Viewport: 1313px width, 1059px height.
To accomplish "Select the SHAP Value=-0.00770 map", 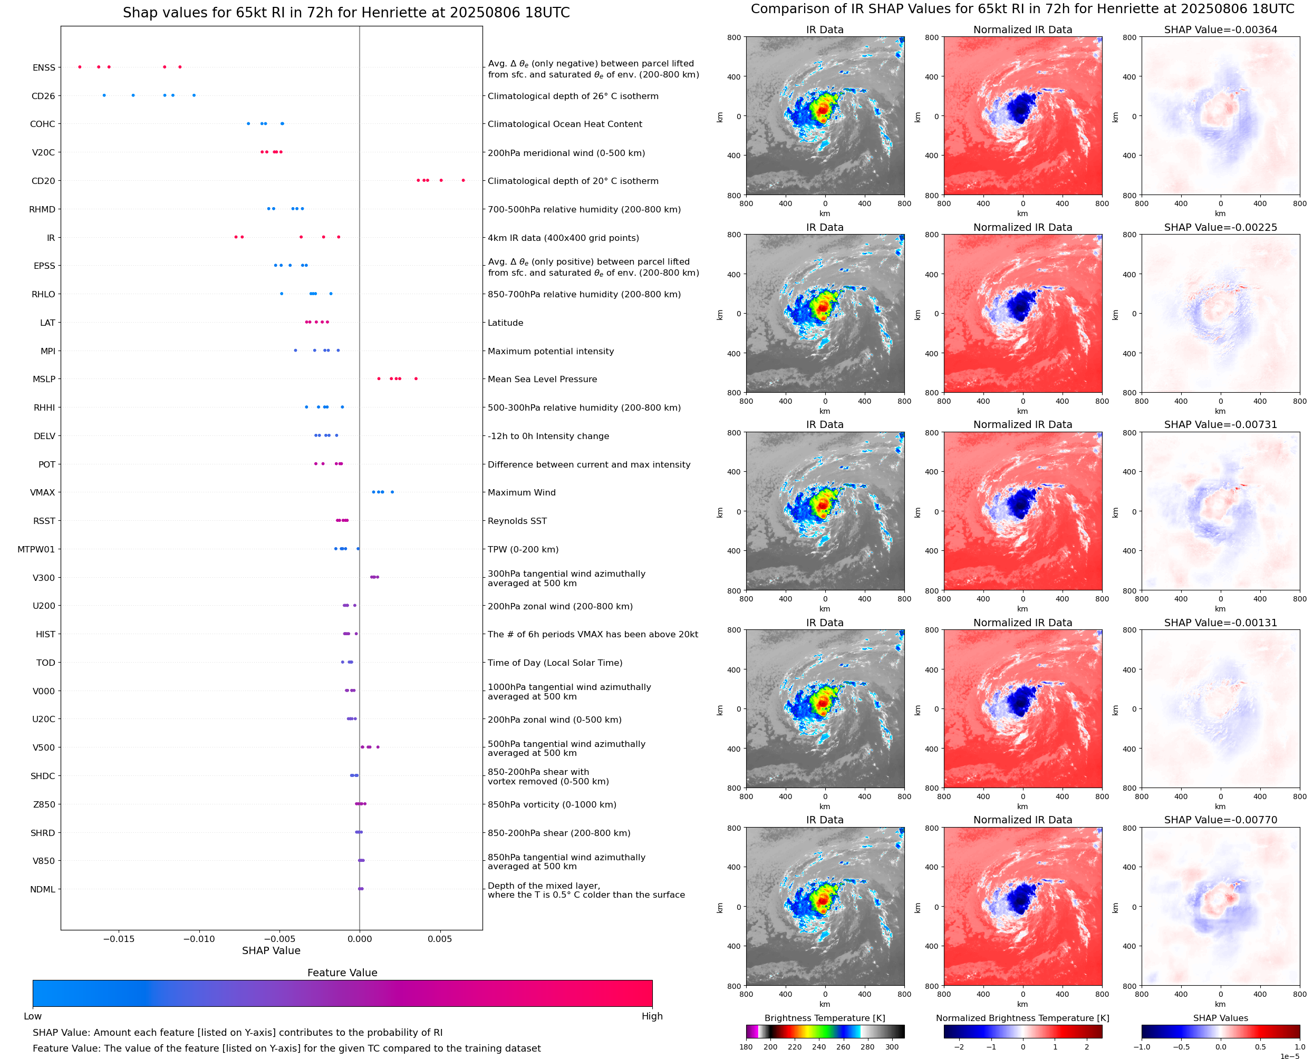I will pos(1220,907).
